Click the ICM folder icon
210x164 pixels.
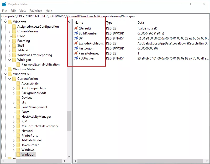click(x=18, y=121)
